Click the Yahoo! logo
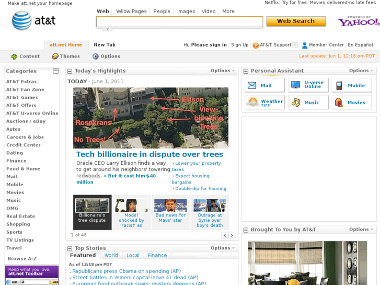Screen dimensions: 380x285 359,22
